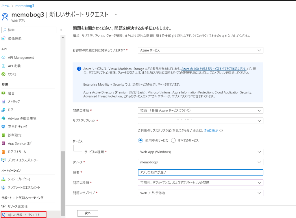Viewport: 296px width, 218px height.
Task: Open the サブスクリプション dropdown
Action: point(201,121)
